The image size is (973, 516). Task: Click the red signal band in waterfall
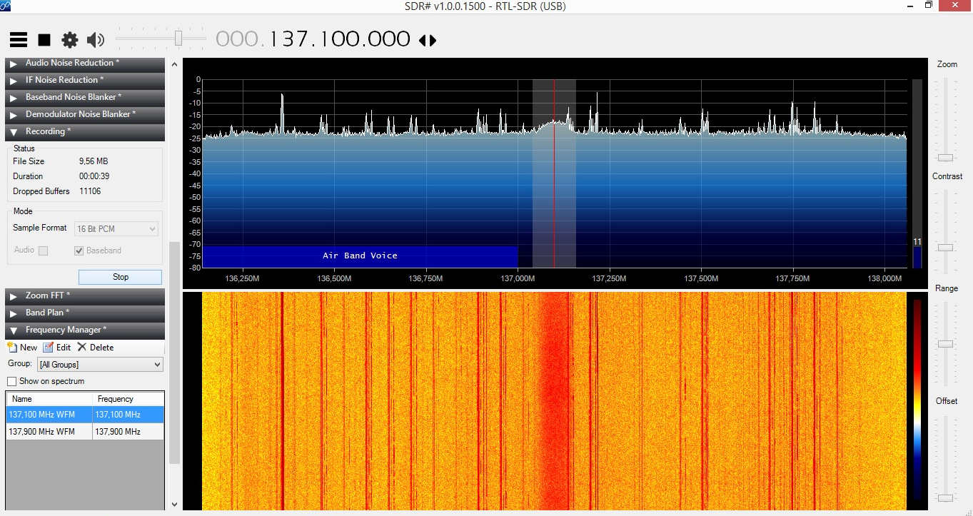[x=554, y=401]
